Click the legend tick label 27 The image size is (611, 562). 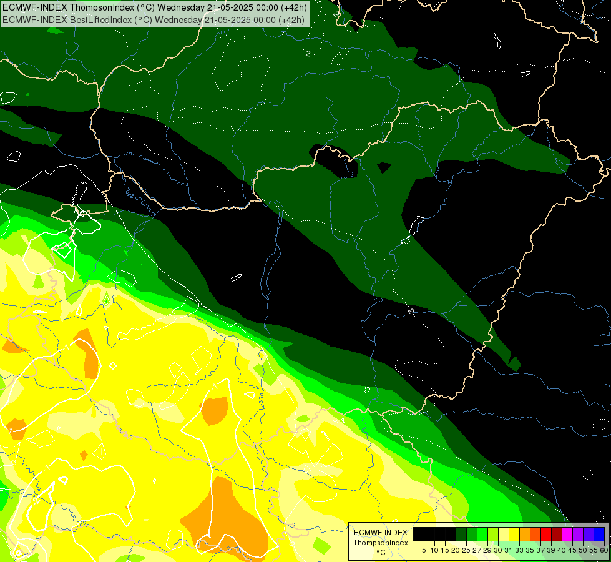tap(477, 550)
